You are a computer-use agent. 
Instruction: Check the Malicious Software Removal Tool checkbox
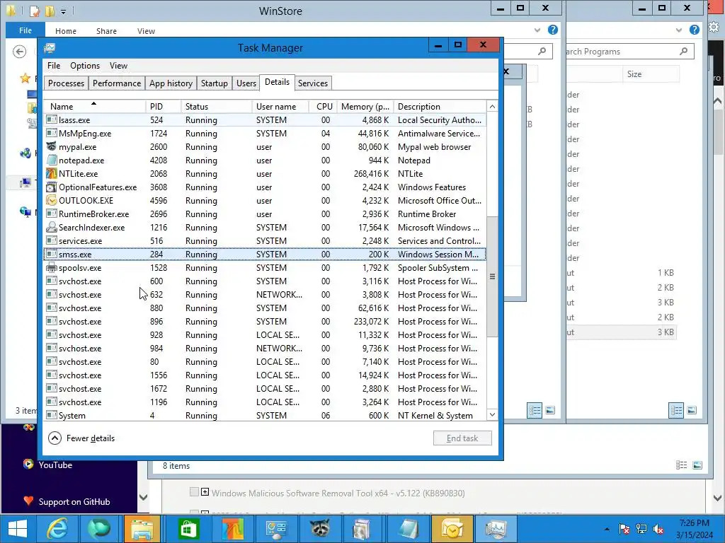(194, 492)
